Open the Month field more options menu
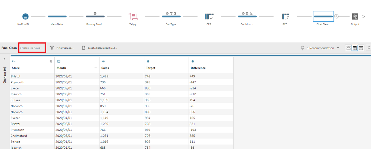371x149 pixels. click(x=95, y=68)
